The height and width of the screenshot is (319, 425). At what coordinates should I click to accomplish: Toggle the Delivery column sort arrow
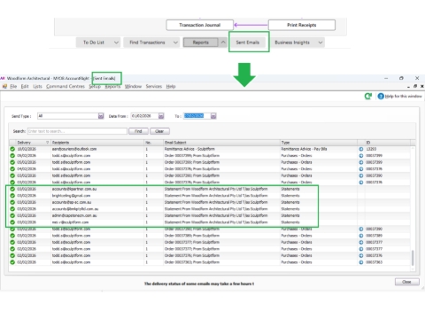(x=47, y=143)
